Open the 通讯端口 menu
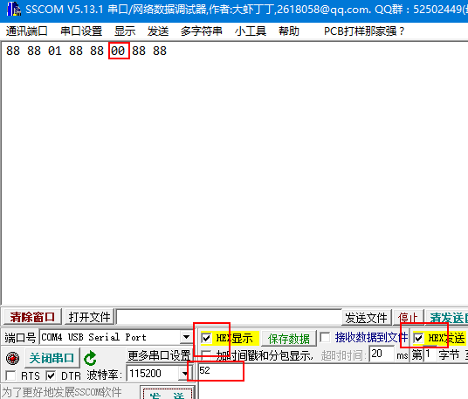This screenshot has height=399, width=468. pos(26,31)
